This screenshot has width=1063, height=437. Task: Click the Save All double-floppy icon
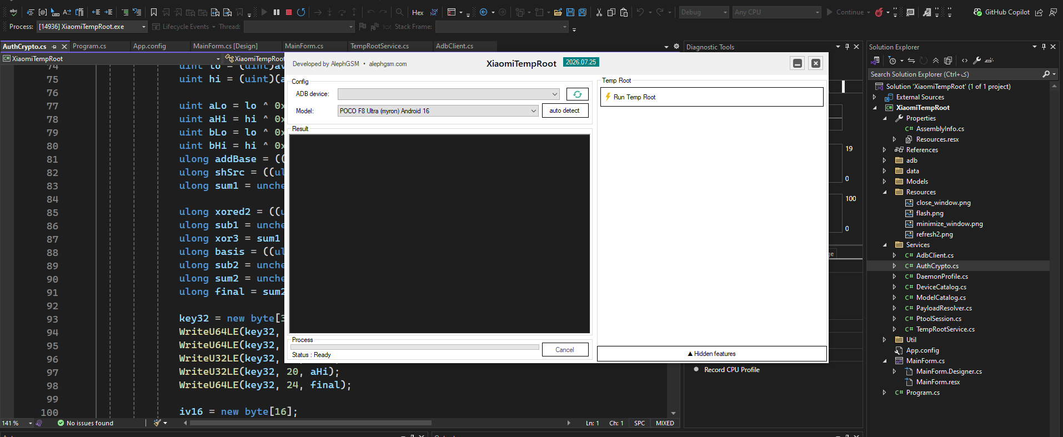(x=582, y=12)
